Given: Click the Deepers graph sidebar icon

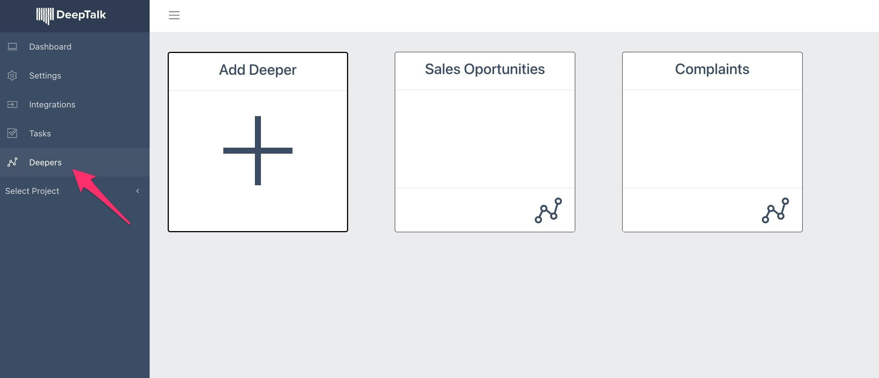Looking at the screenshot, I should pos(12,162).
